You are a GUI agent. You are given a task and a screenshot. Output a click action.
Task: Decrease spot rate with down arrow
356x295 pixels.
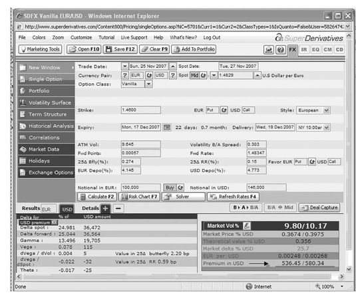214,75
